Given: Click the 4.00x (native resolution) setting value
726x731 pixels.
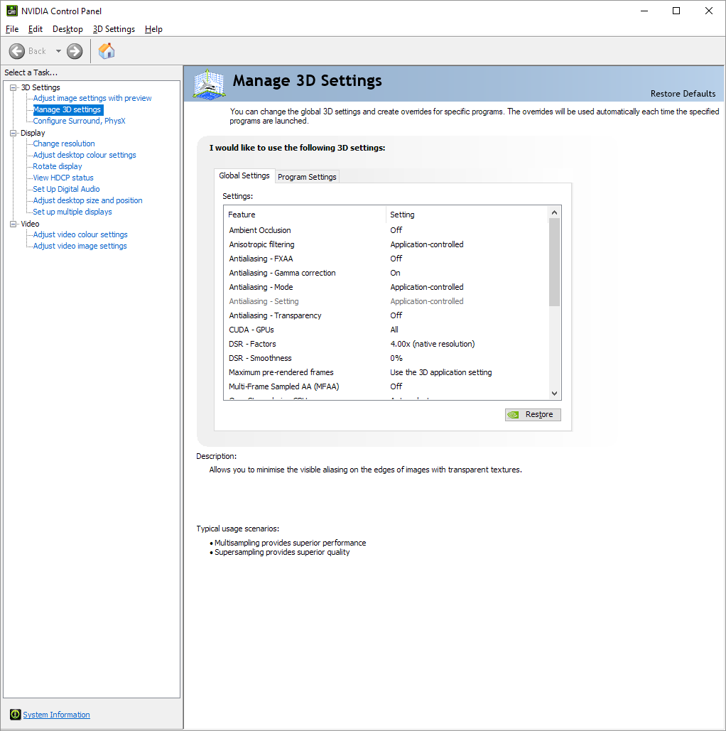Looking at the screenshot, I should point(432,344).
